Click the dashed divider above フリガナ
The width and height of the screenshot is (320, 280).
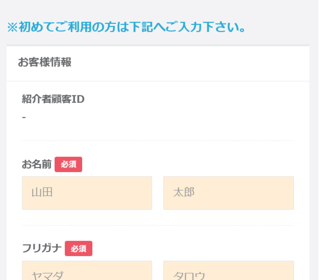pos(158,225)
